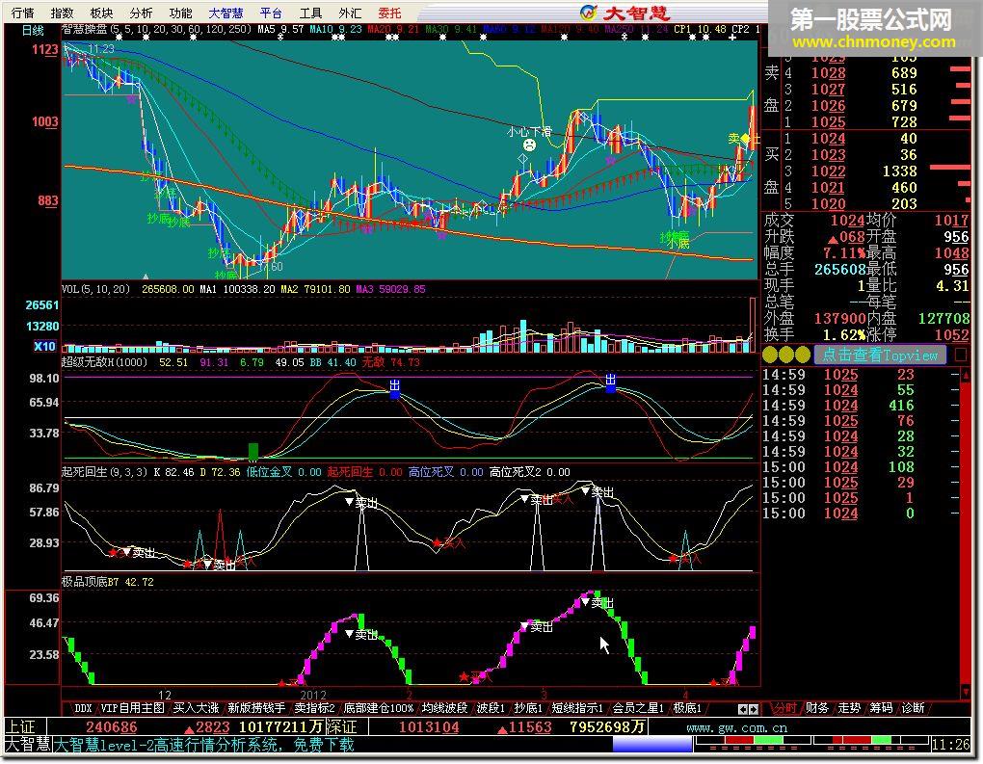This screenshot has height=764, width=983.
Task: Switch to the 走势 panel tab
Action: pyautogui.click(x=849, y=708)
